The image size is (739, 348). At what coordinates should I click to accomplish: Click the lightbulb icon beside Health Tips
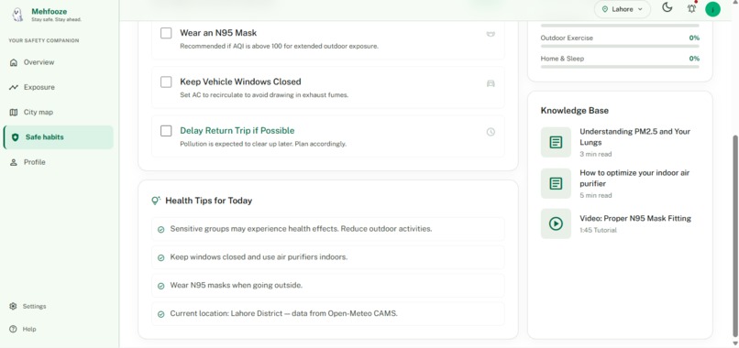coord(156,201)
